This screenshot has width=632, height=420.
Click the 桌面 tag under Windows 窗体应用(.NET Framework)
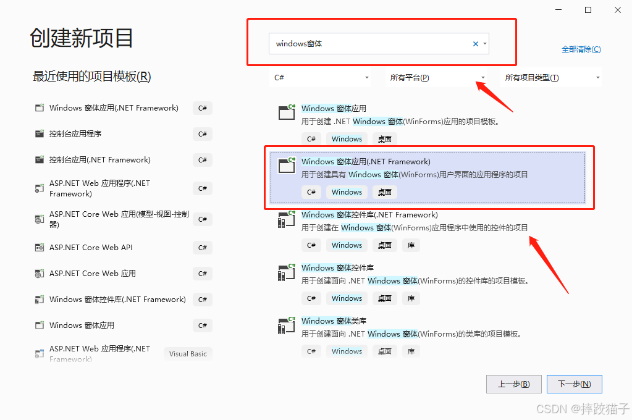(x=384, y=192)
